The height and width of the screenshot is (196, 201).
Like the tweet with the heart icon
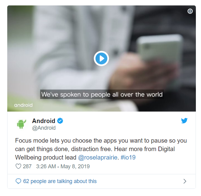point(18,166)
